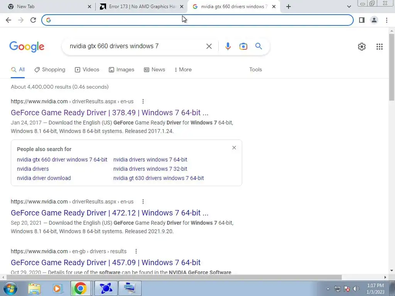The image size is (395, 296).
Task: Search nvidia drivers windows 7 64-bit suggestion
Action: point(150,160)
